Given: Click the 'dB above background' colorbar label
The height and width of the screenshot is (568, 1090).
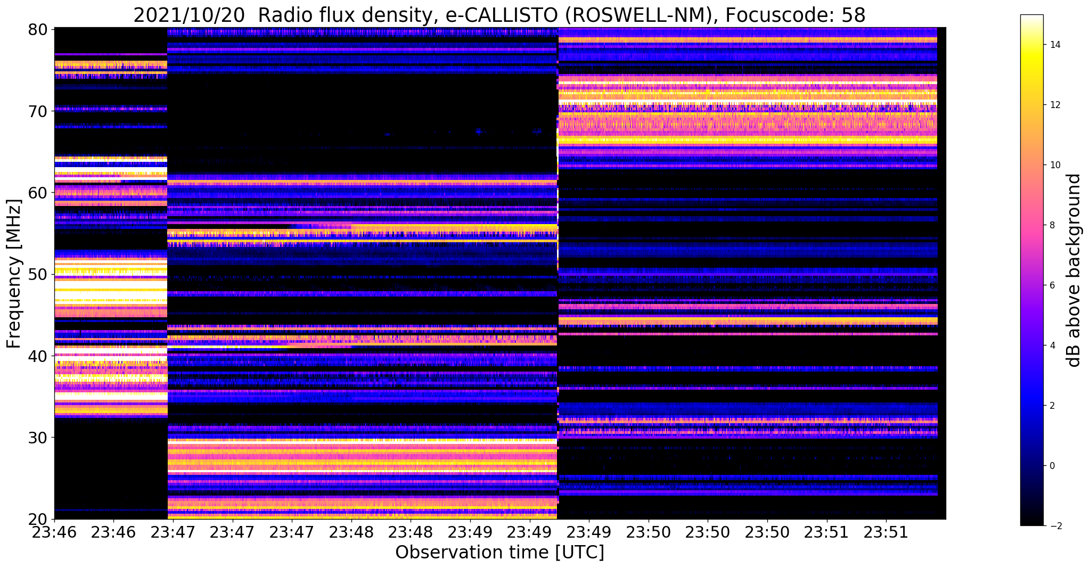Looking at the screenshot, I should tap(1074, 270).
